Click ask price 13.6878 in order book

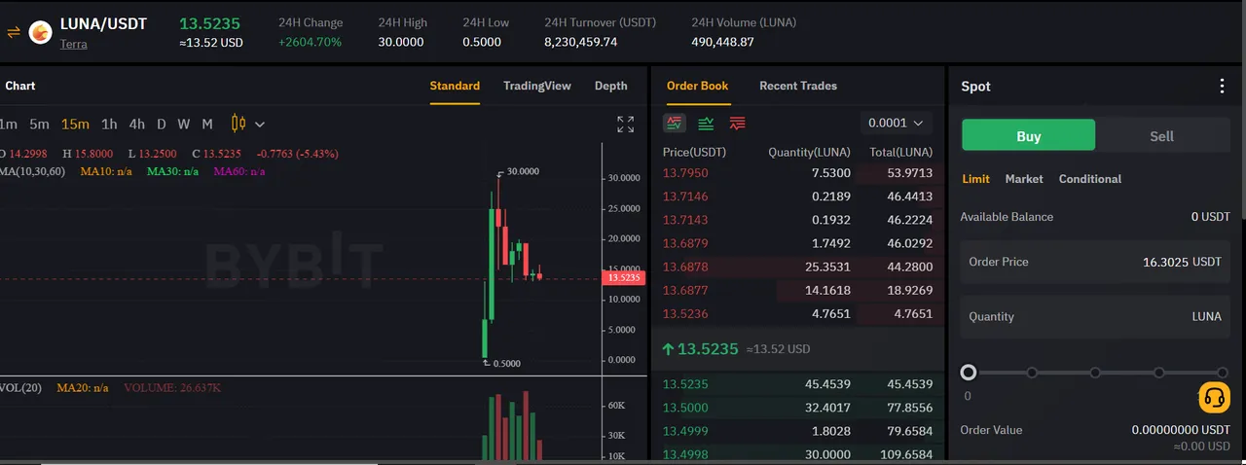(685, 267)
